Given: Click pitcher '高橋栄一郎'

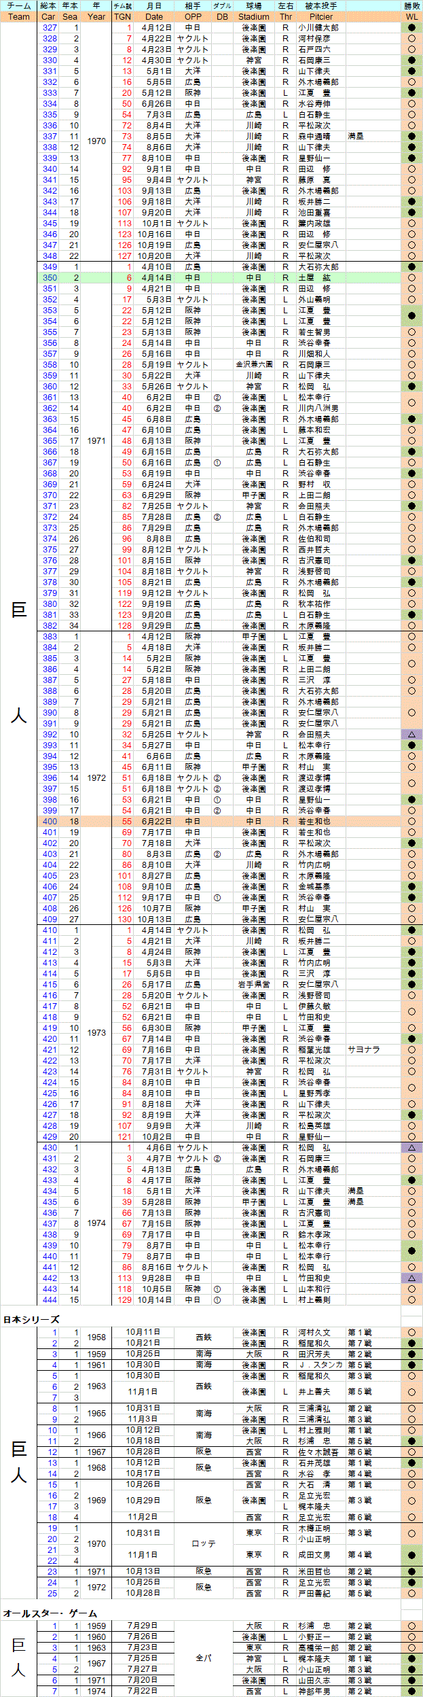Looking at the screenshot, I should (318, 1647).
